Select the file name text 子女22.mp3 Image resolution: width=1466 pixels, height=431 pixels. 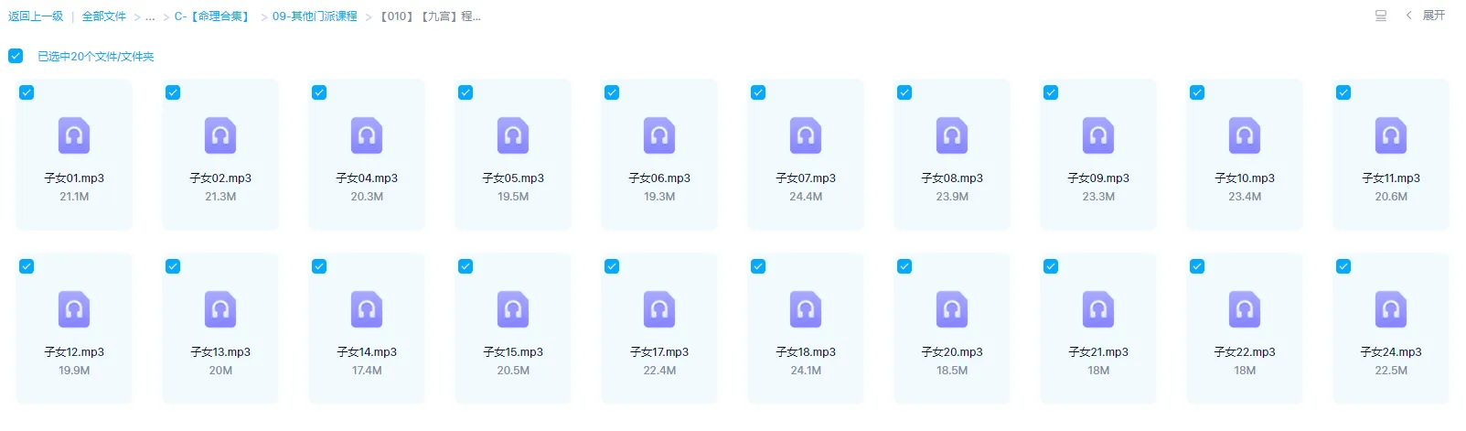click(x=1245, y=352)
